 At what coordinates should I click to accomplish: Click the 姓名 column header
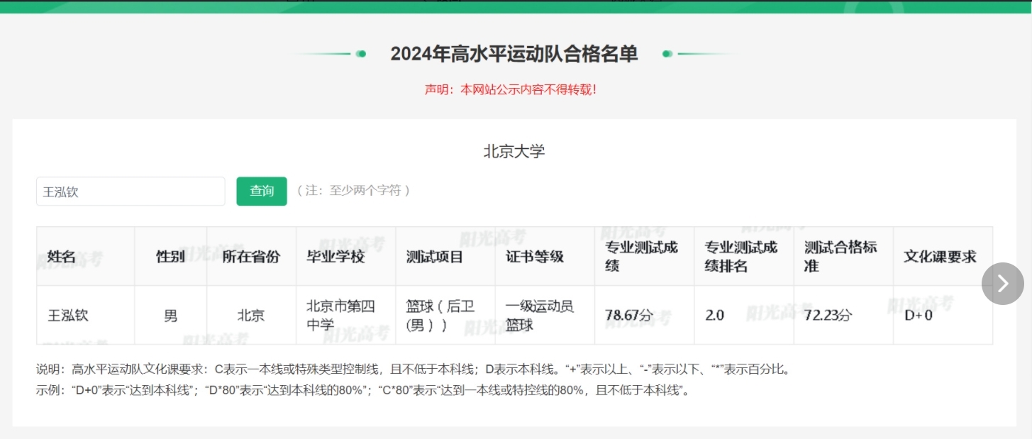click(86, 257)
